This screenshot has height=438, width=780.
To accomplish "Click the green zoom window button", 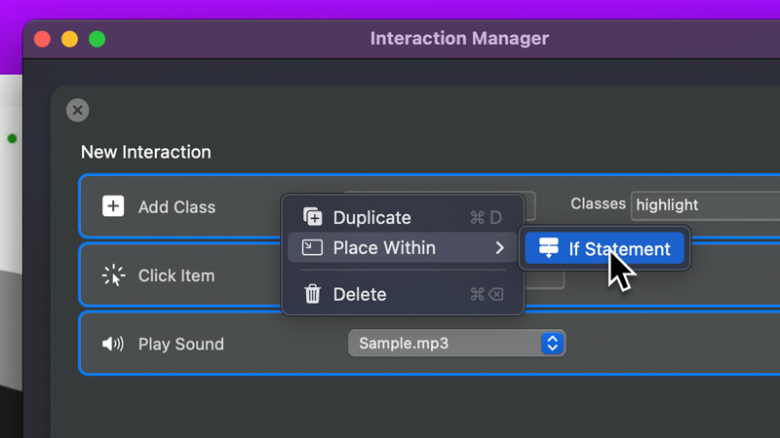I will (97, 40).
